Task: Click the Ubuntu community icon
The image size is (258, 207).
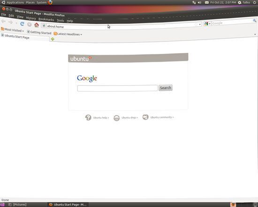Action: [x=145, y=117]
